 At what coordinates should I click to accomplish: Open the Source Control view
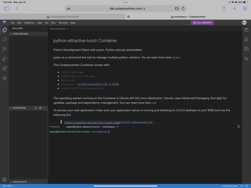(5, 49)
